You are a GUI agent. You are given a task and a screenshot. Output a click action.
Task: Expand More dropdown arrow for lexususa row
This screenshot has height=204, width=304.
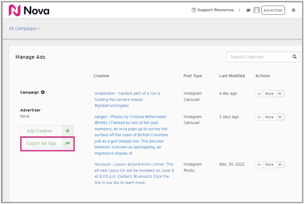tap(280, 165)
